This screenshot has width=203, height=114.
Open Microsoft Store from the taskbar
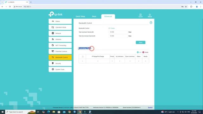(59, 112)
